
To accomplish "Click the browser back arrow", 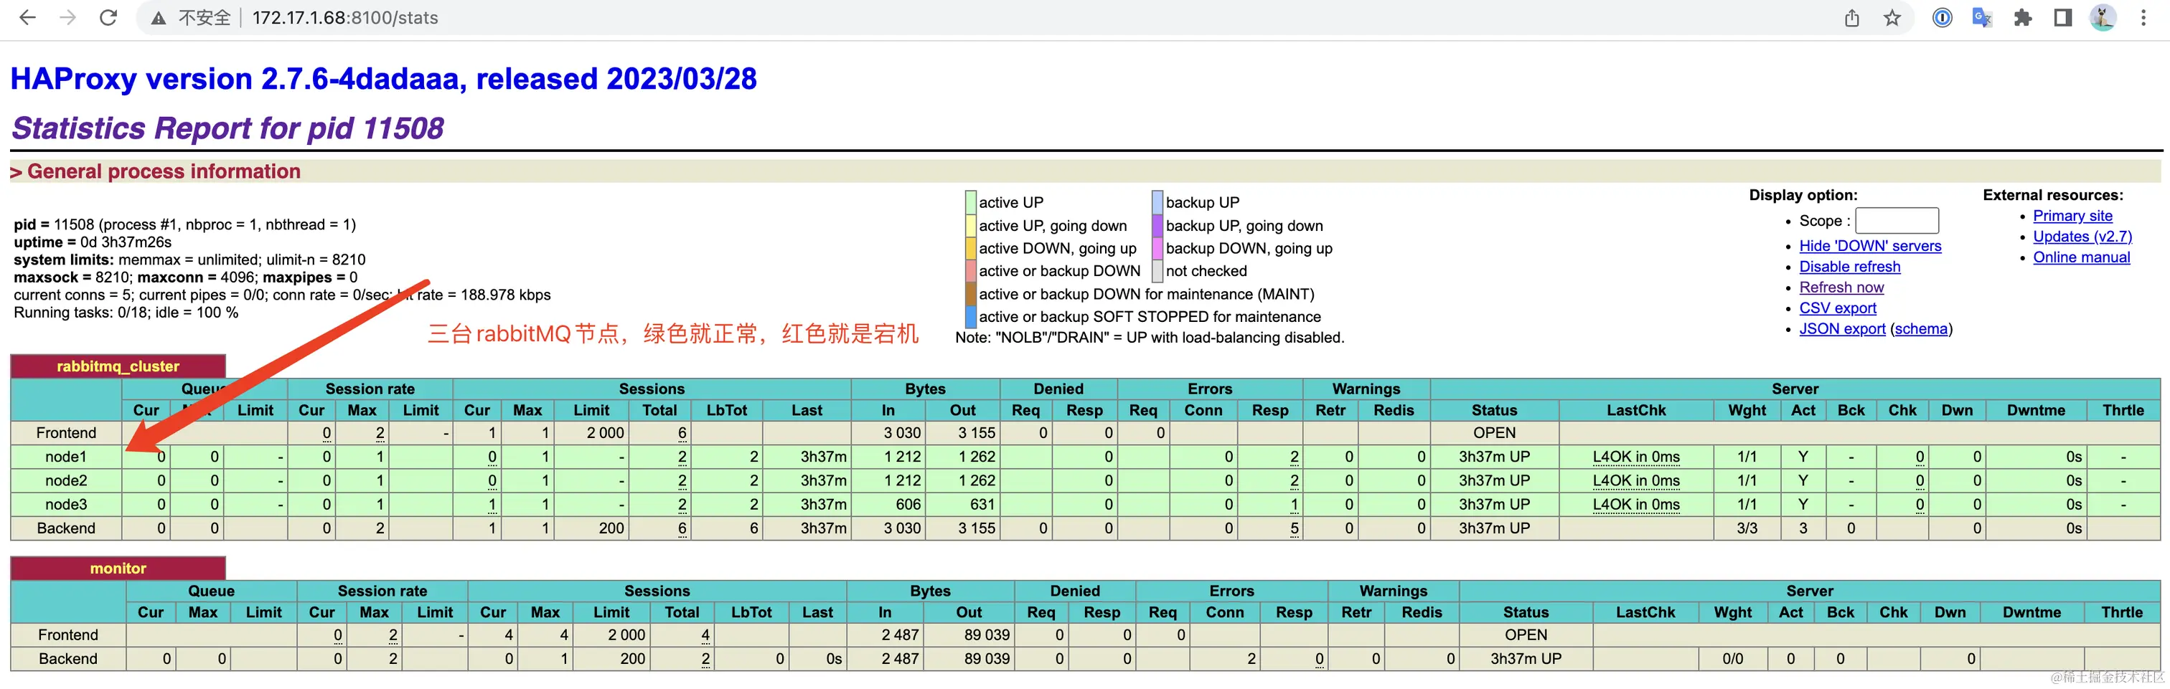I will [28, 16].
